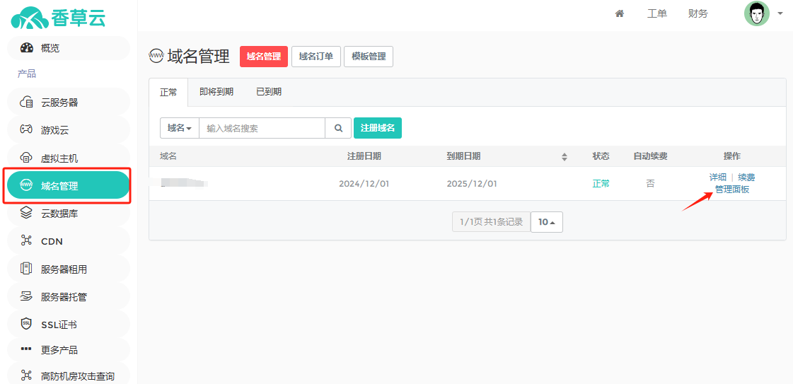793x384 pixels.
Task: Click the CDN network icon
Action: 26,241
